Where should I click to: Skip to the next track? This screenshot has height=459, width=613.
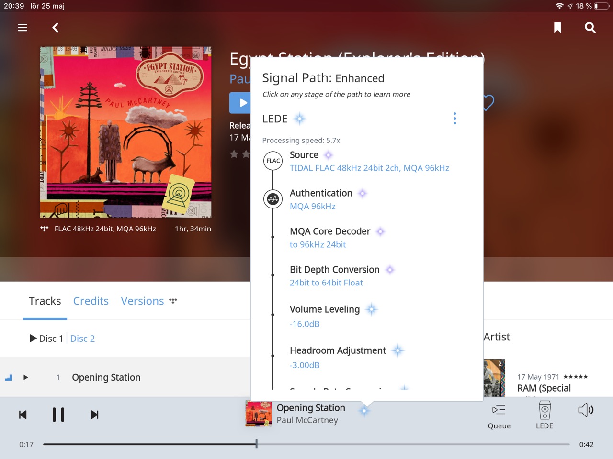95,415
